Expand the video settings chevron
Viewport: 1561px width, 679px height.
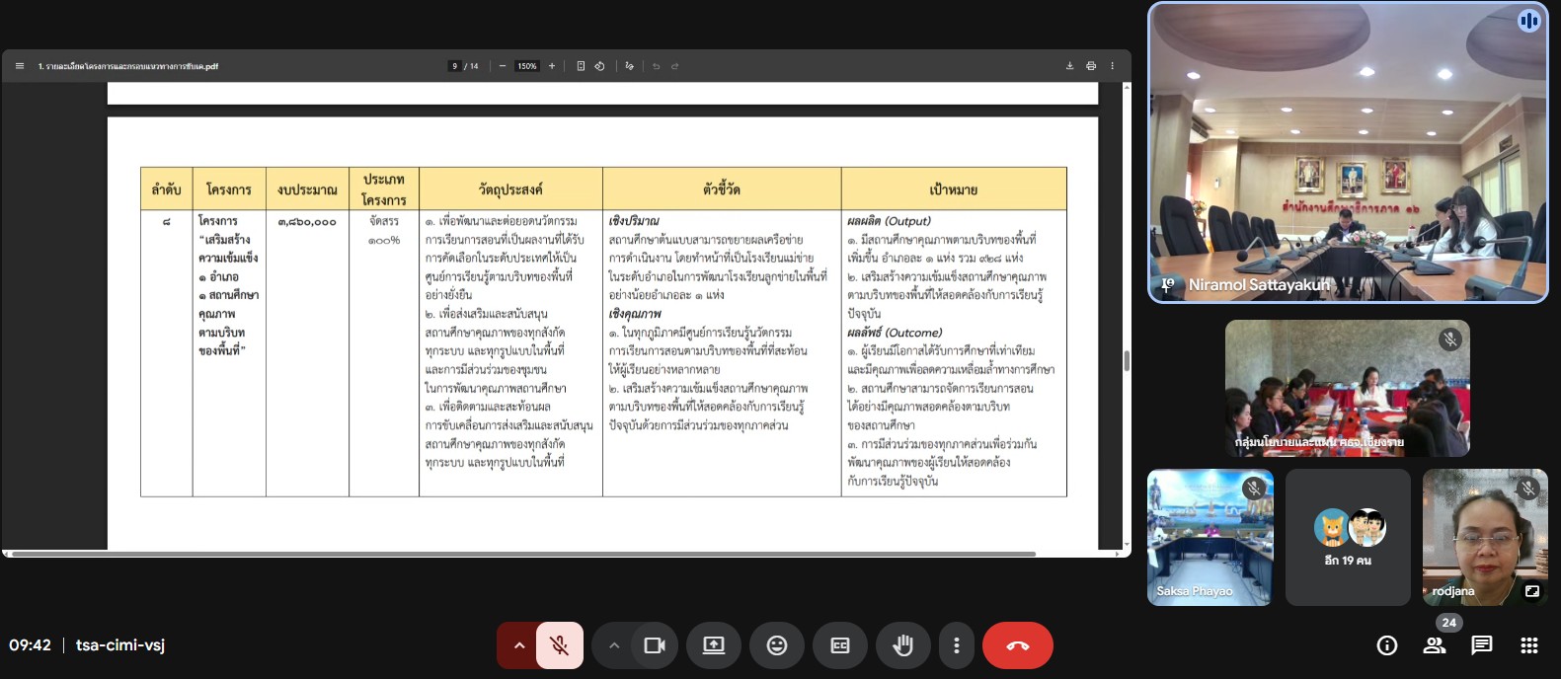coord(614,645)
